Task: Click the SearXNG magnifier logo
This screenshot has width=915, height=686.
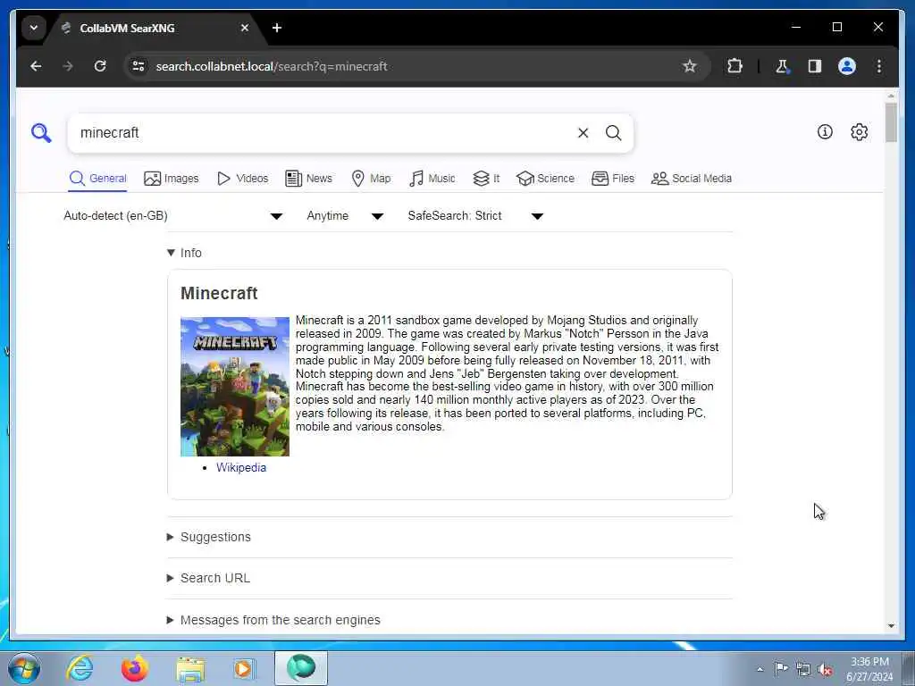Action: pos(41,133)
